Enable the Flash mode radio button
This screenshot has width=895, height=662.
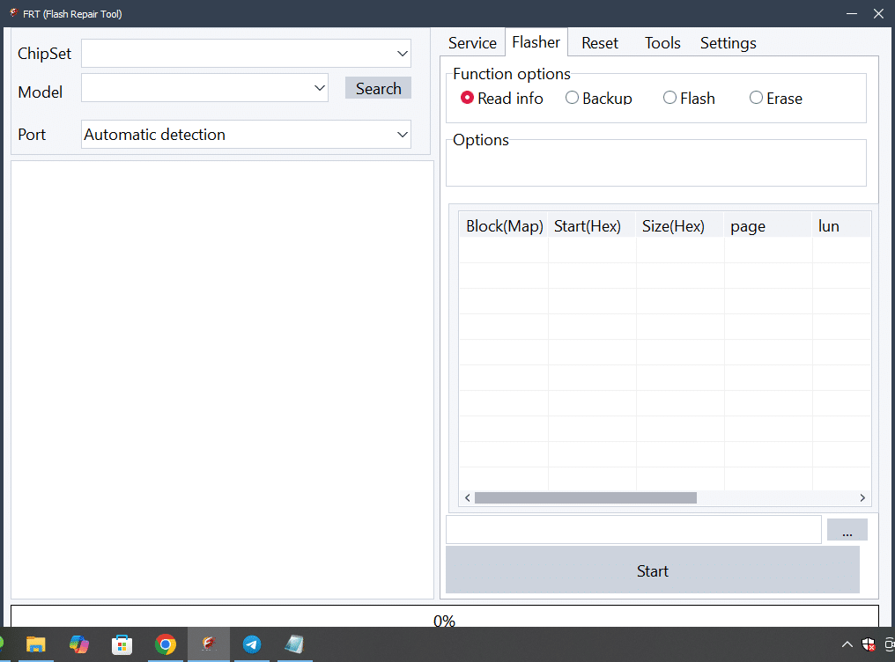(x=669, y=98)
